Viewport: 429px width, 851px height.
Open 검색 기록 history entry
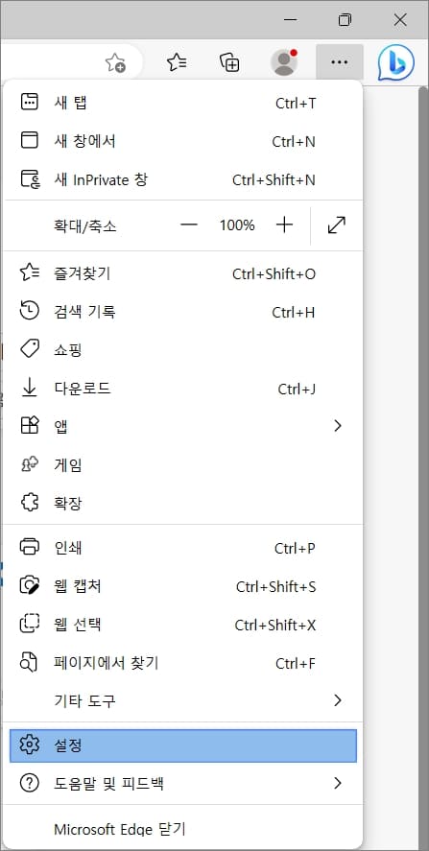tap(183, 312)
